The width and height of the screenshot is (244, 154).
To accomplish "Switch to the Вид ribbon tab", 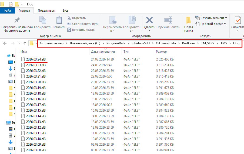I will pos(65,11).
